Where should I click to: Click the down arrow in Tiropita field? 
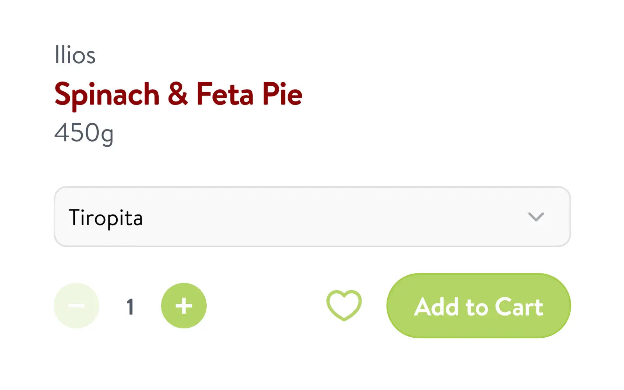[x=535, y=217]
